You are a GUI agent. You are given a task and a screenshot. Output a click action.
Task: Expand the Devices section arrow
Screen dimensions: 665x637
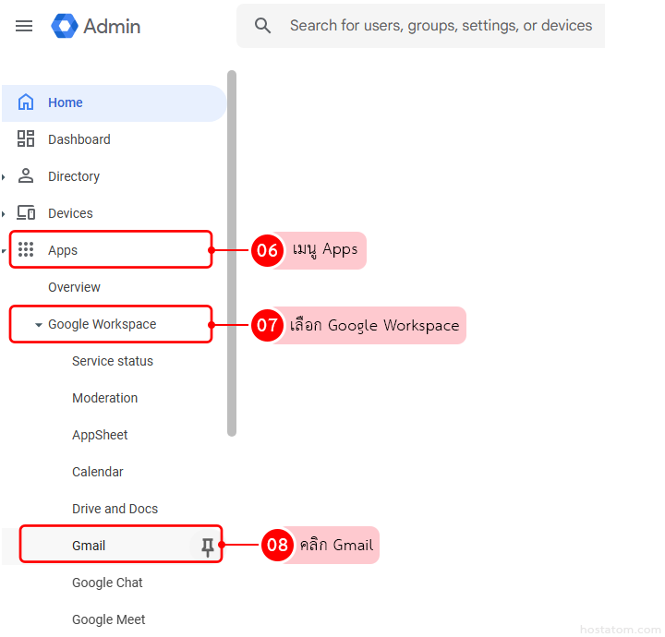tap(4, 214)
